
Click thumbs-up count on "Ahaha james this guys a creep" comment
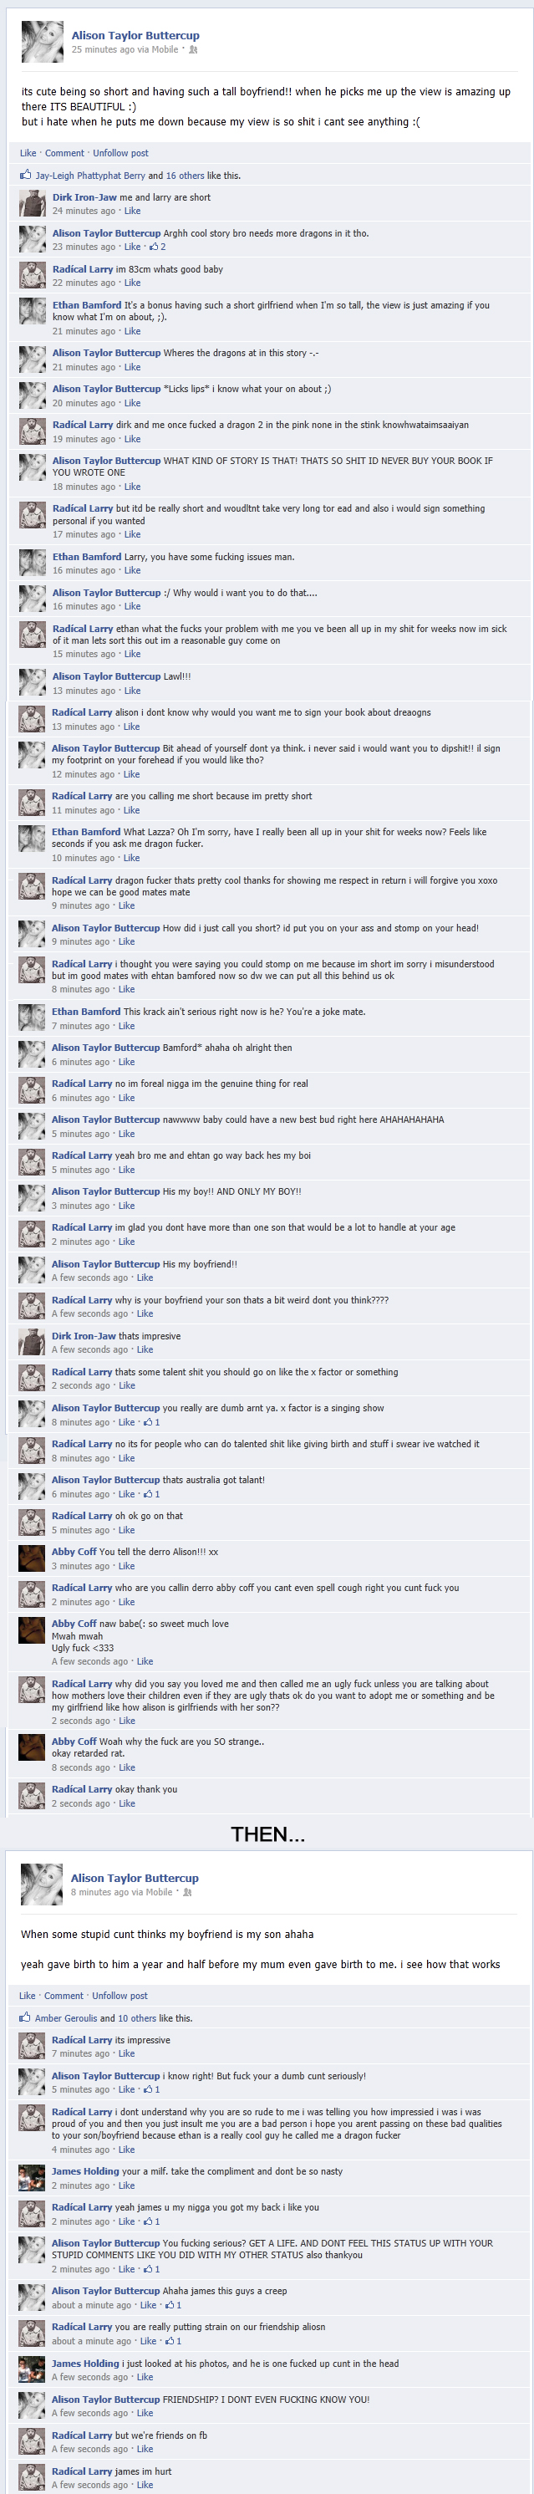tap(172, 2305)
